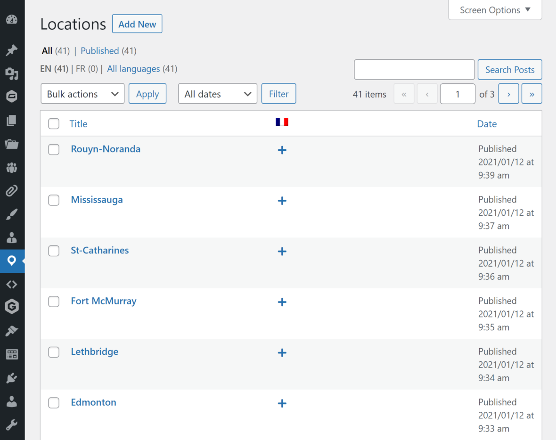The height and width of the screenshot is (440, 556).
Task: Open the Dashboard gauge icon in sidebar
Action: click(x=12, y=19)
